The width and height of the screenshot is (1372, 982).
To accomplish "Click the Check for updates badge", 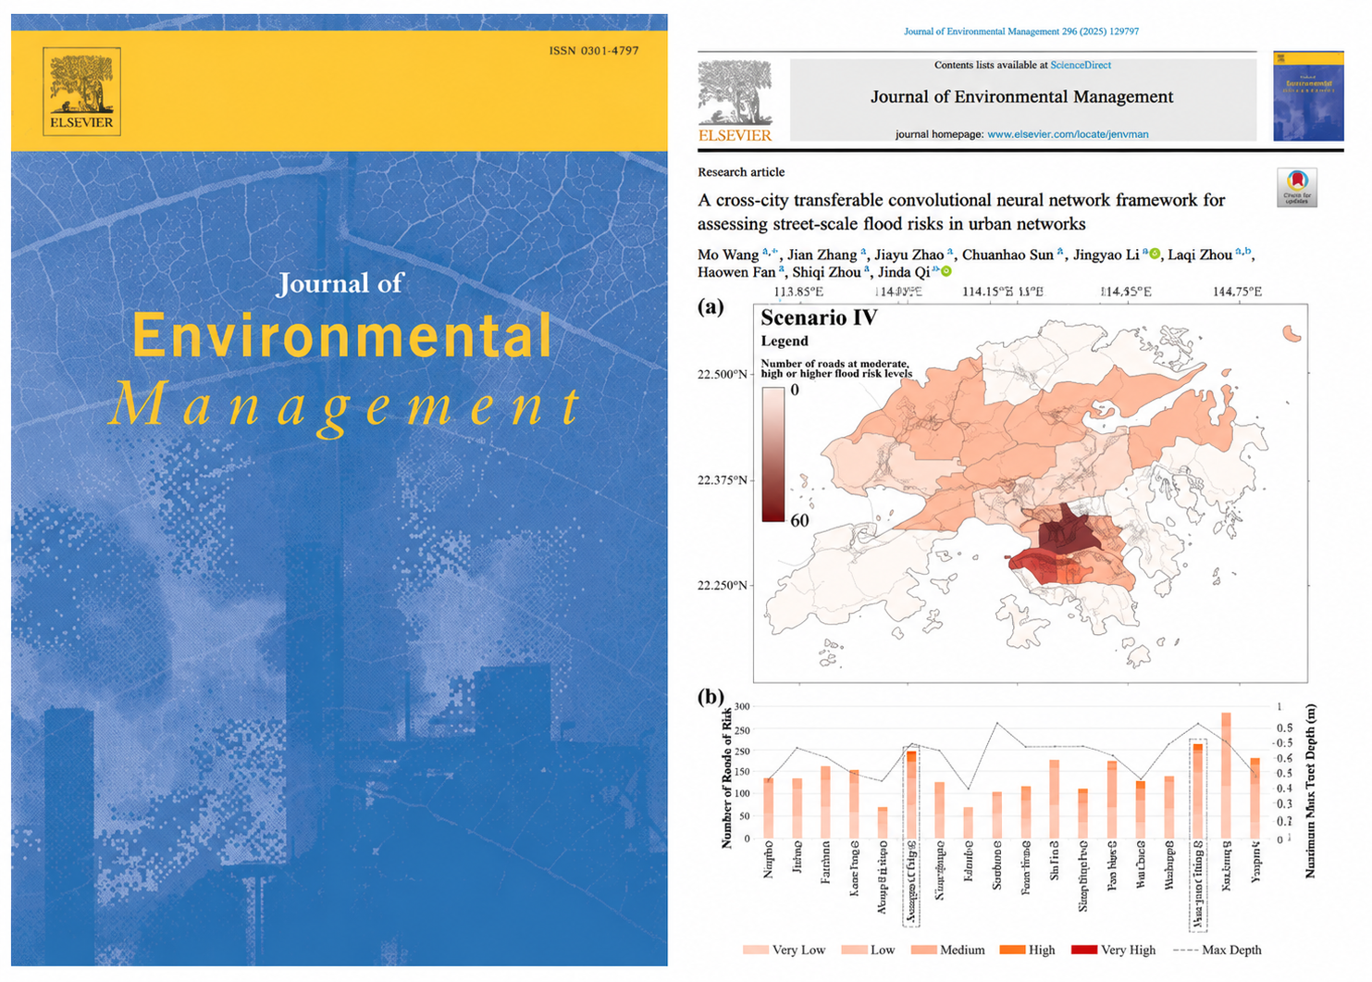I will pyautogui.click(x=1297, y=187).
